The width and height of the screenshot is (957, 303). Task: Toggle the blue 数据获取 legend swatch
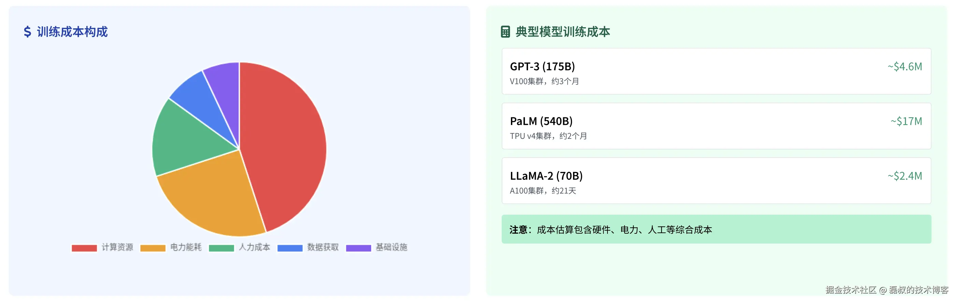(290, 248)
